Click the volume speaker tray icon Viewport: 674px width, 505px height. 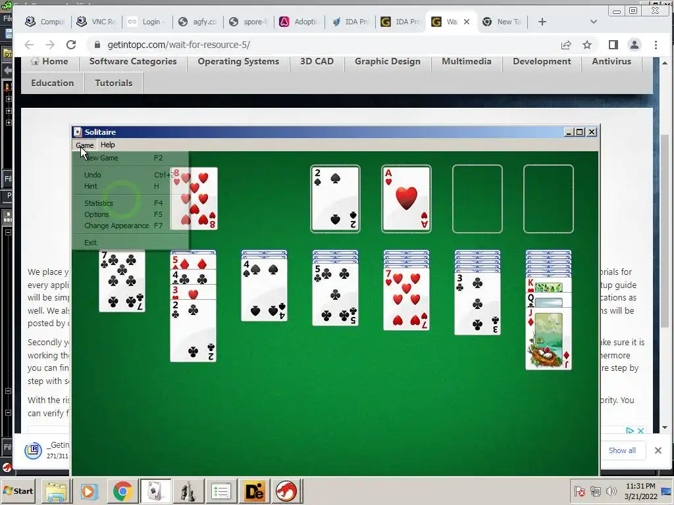[610, 491]
